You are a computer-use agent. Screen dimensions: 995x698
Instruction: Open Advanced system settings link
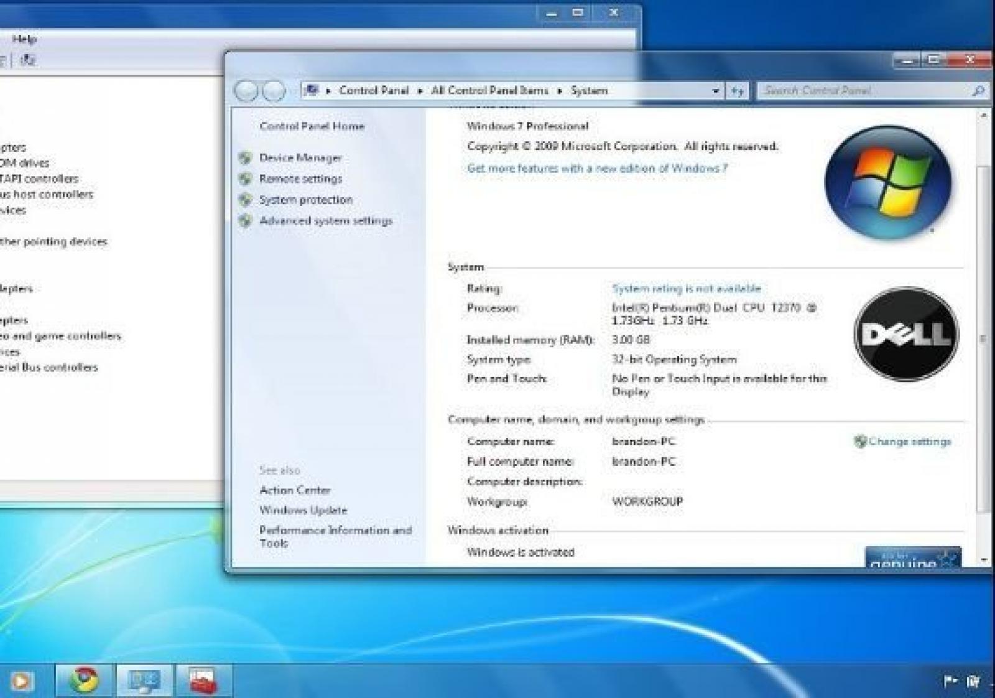pos(325,221)
